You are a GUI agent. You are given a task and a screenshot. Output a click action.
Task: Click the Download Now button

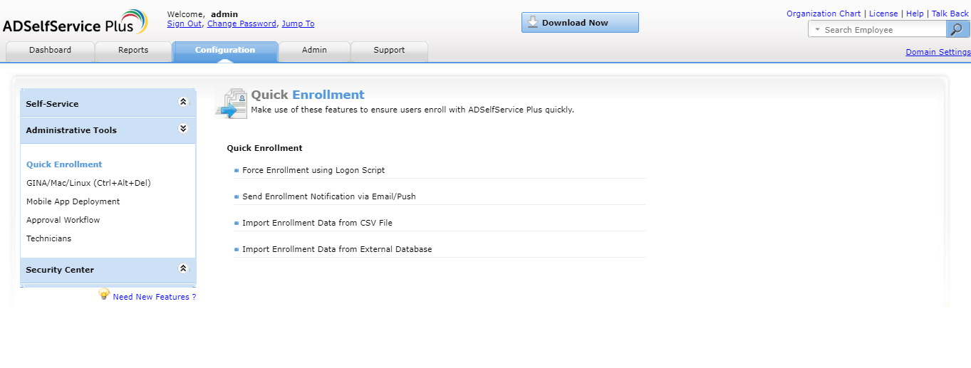pos(580,23)
